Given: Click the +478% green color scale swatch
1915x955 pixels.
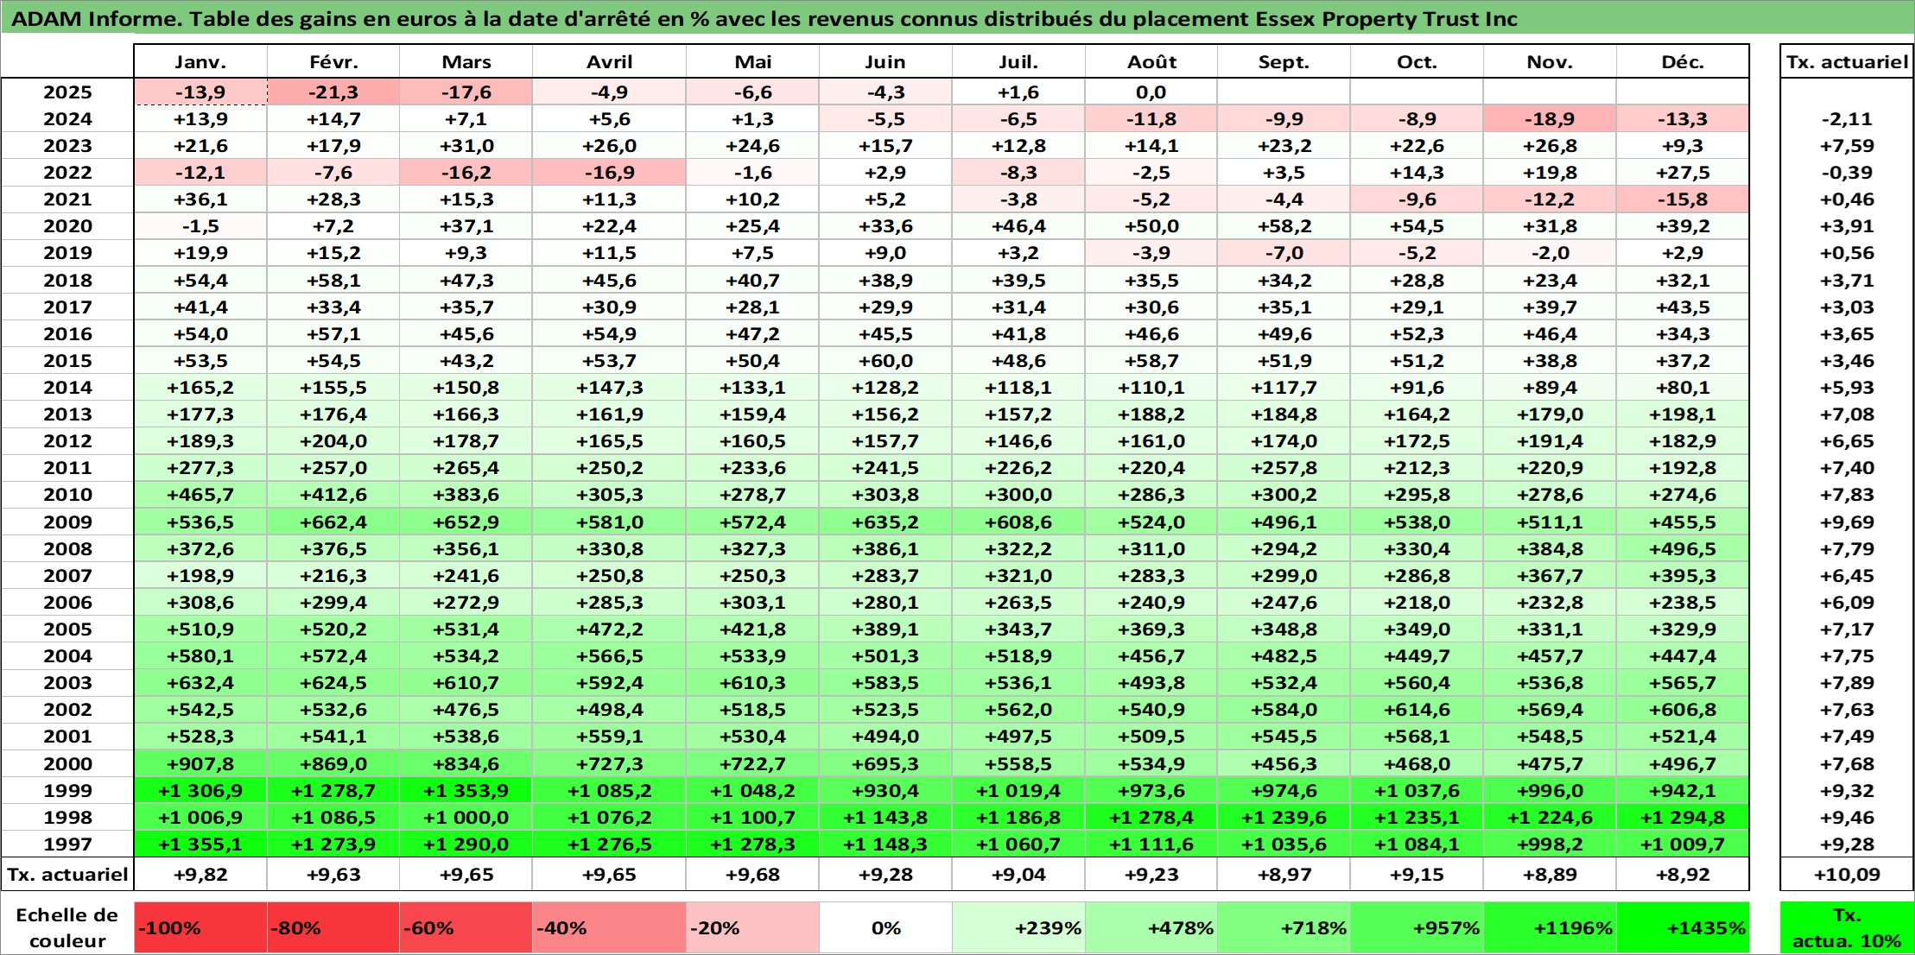Looking at the screenshot, I should click(1151, 927).
